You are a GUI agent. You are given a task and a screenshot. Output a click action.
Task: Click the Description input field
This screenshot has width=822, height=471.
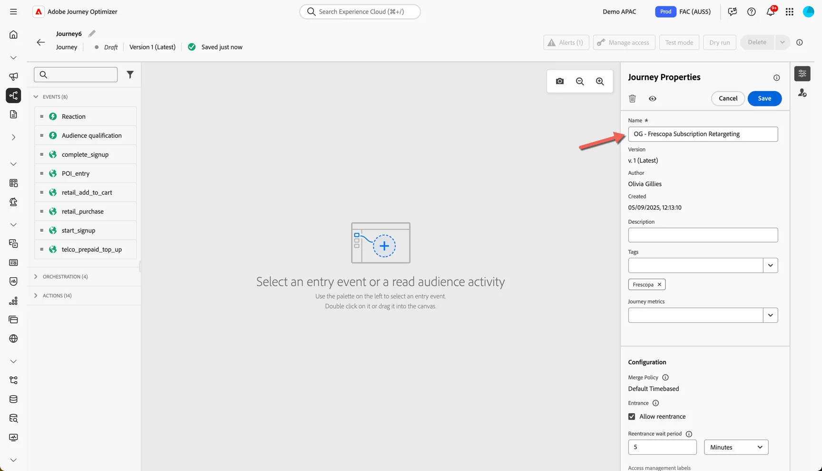pyautogui.click(x=703, y=235)
